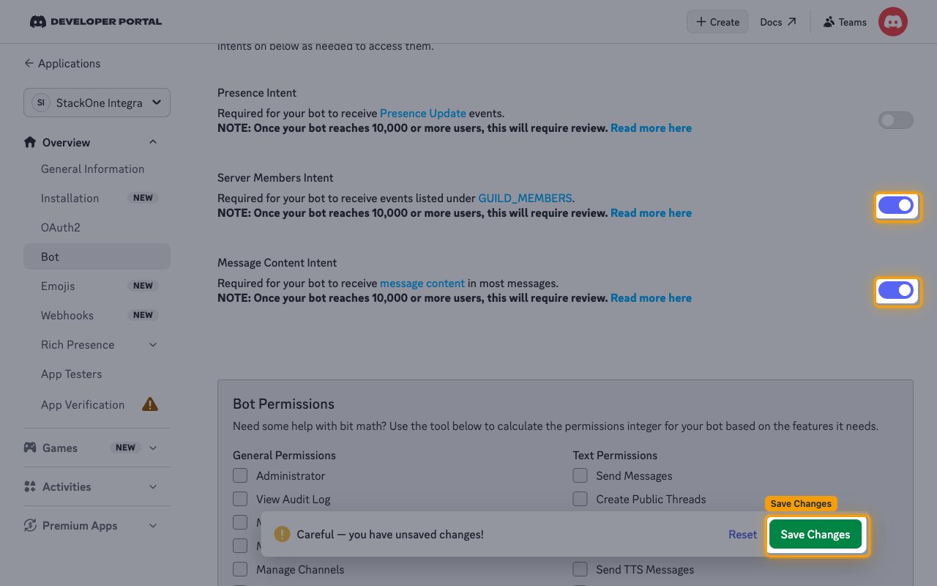The width and height of the screenshot is (937, 586).
Task: Go back to Applications
Action: [62, 63]
